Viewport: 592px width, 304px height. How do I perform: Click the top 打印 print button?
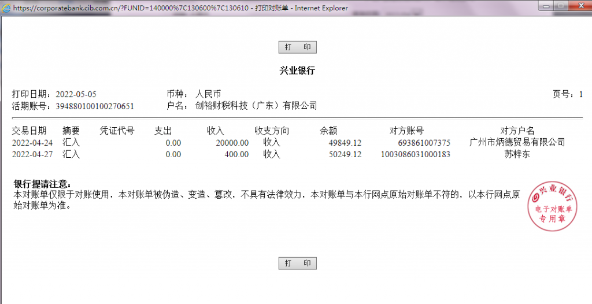[298, 47]
